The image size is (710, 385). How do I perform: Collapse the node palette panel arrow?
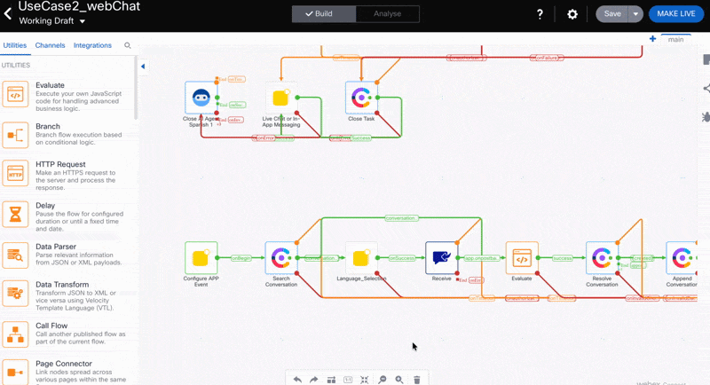tap(143, 67)
